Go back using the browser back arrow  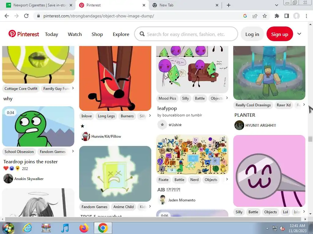point(7,16)
